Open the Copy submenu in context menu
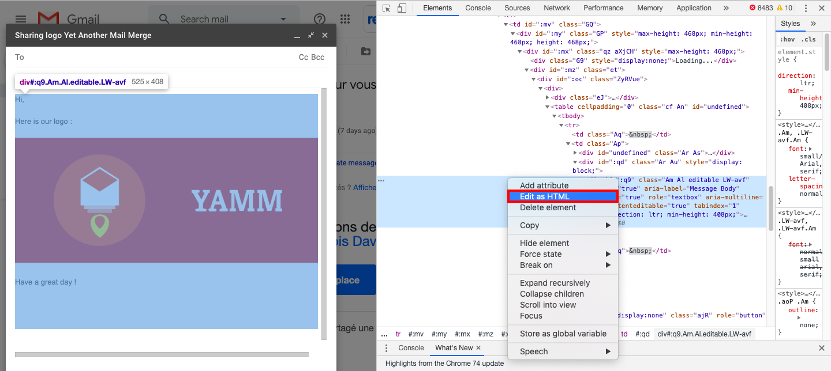Viewport: 831px width, 371px height. (x=563, y=225)
